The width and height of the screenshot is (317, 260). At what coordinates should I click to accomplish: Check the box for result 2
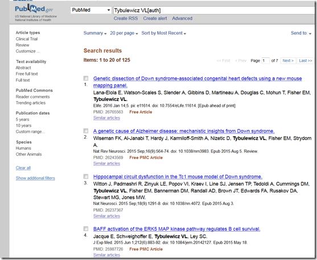point(86,131)
